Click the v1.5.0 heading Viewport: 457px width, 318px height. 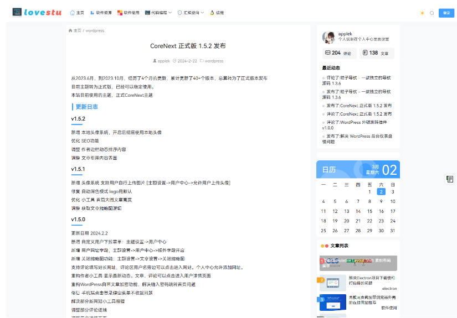coord(78,220)
